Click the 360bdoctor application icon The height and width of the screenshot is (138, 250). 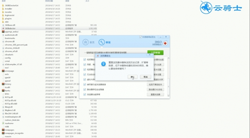pyautogui.click(x=3, y=28)
